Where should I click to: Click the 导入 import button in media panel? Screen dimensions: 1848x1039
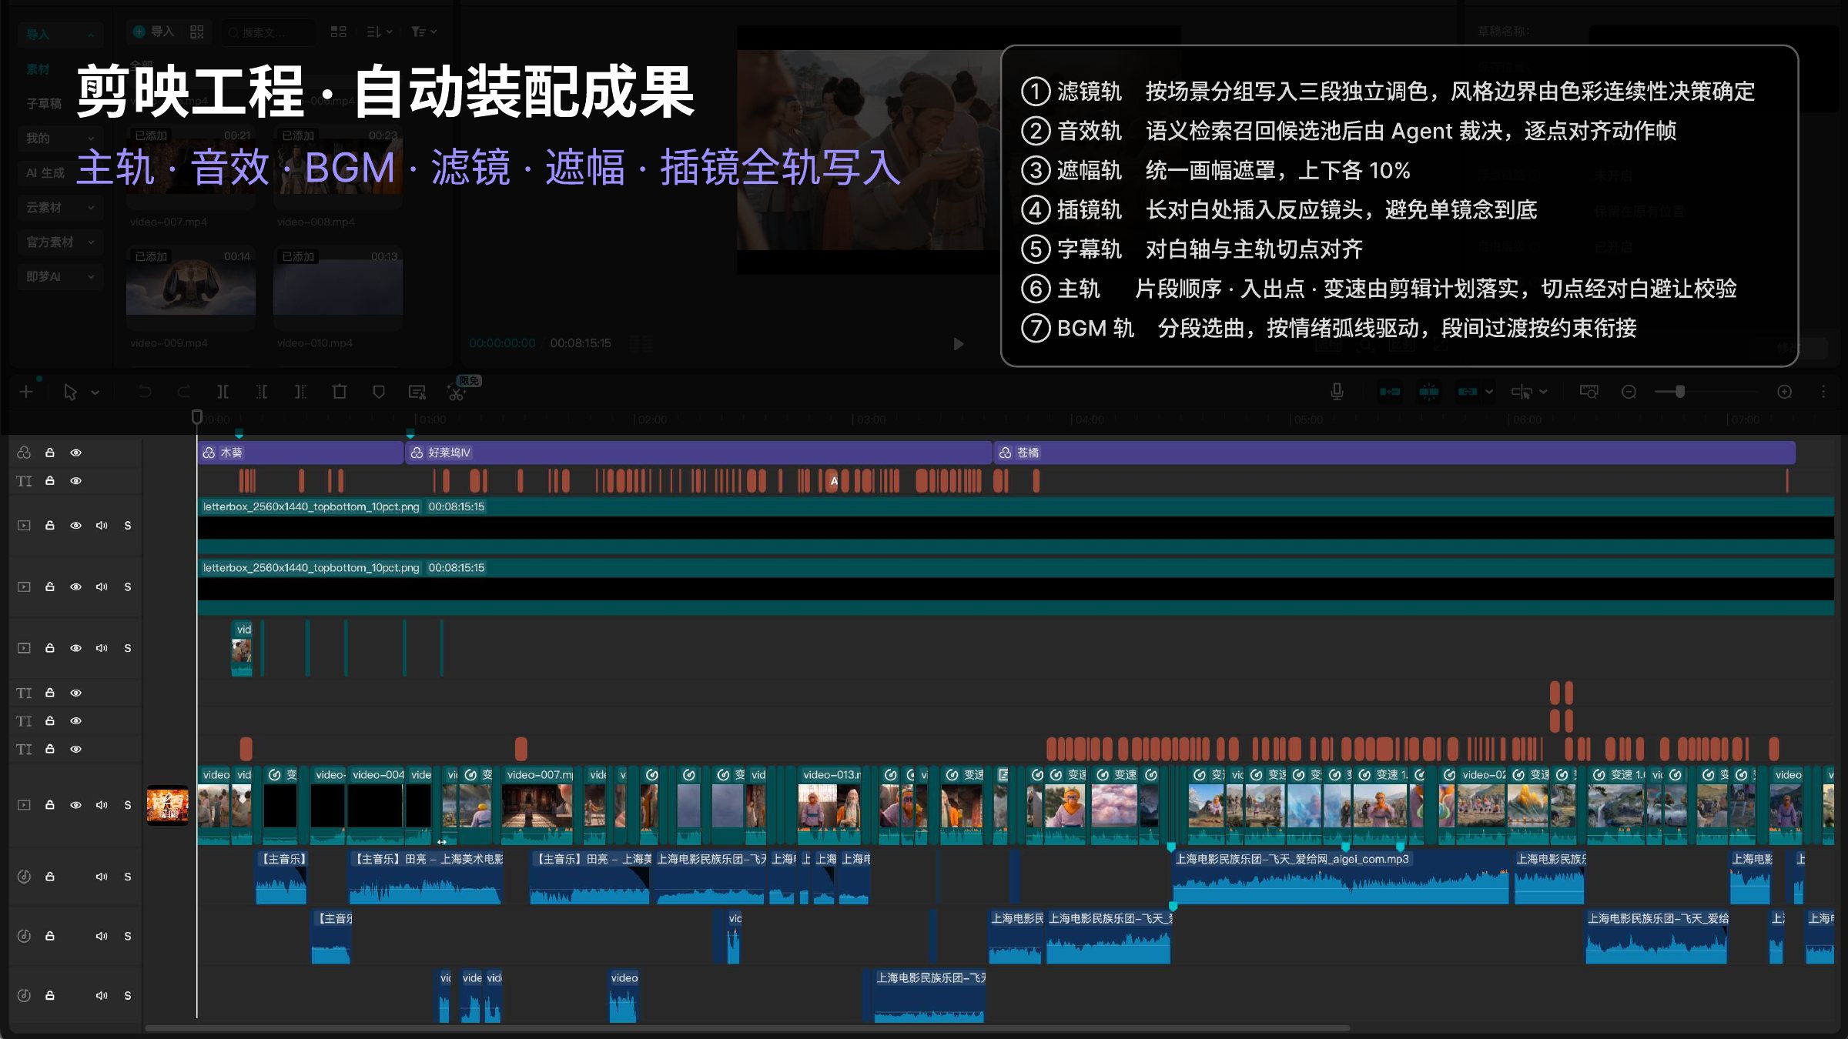point(154,32)
